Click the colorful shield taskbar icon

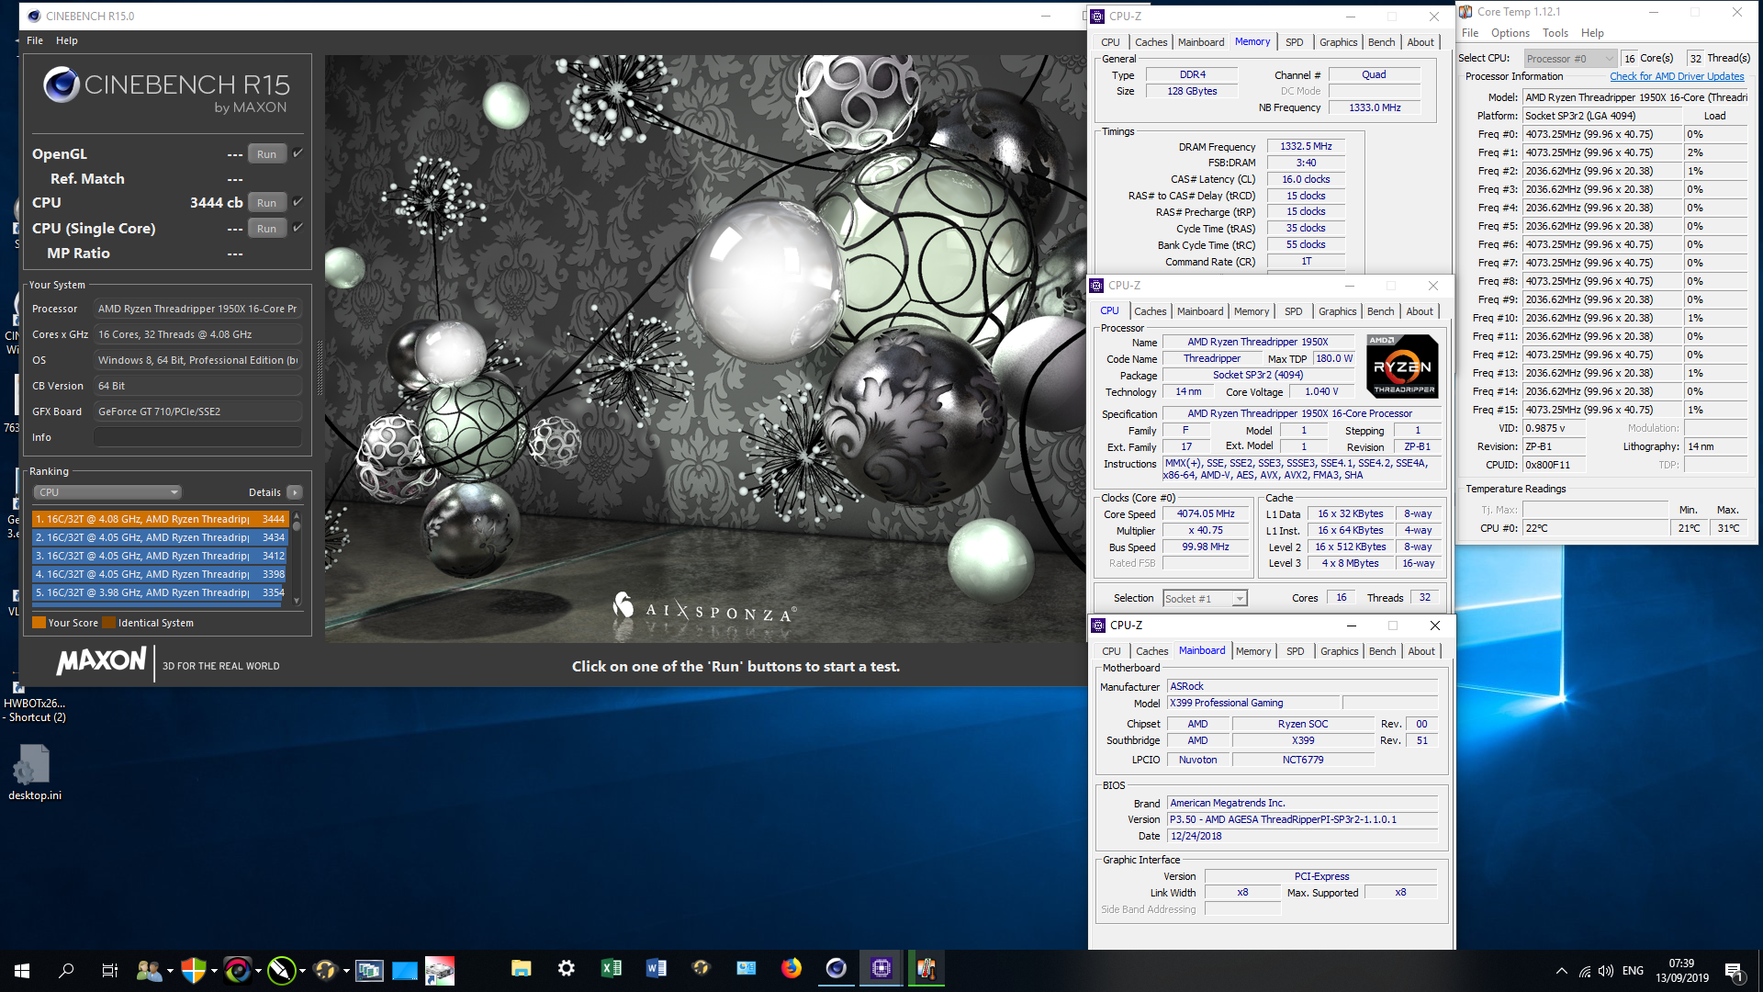pyautogui.click(x=193, y=970)
